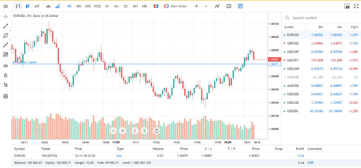Select NZDUSD in Market Watch

(x=321, y=94)
